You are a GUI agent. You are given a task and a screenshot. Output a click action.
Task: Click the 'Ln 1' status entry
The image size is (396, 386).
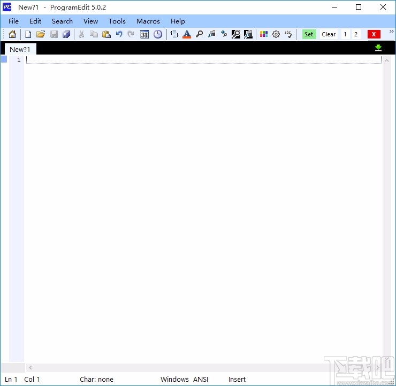(11, 379)
